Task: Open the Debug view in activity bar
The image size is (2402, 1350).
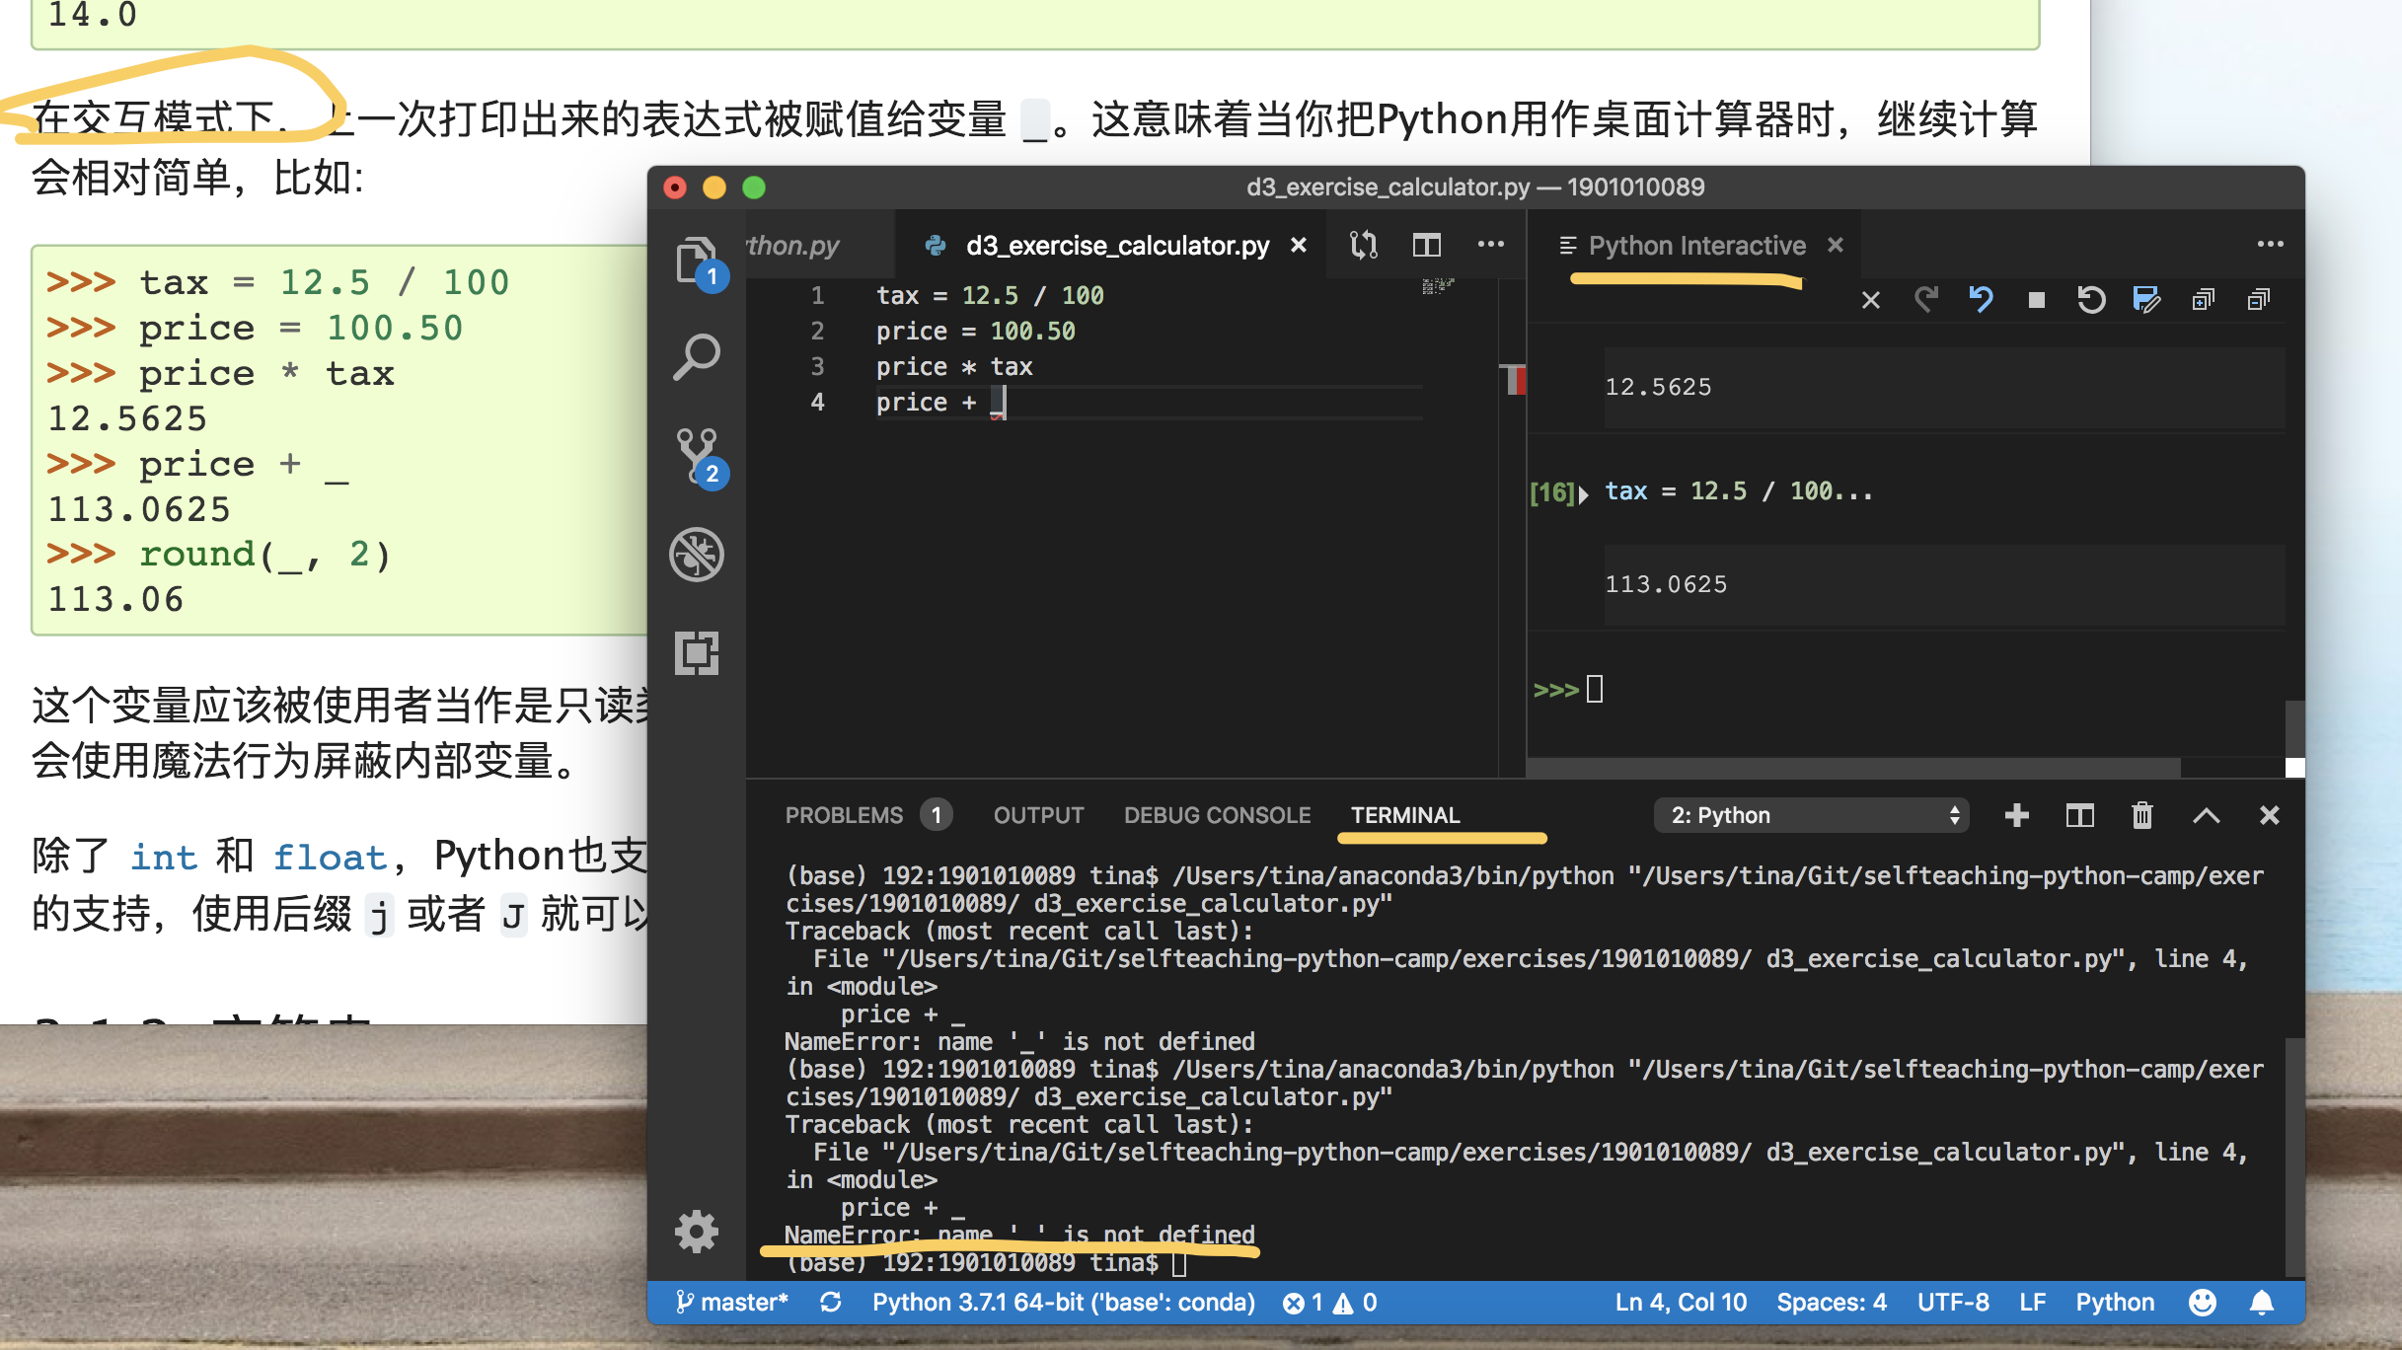Action: (x=698, y=554)
